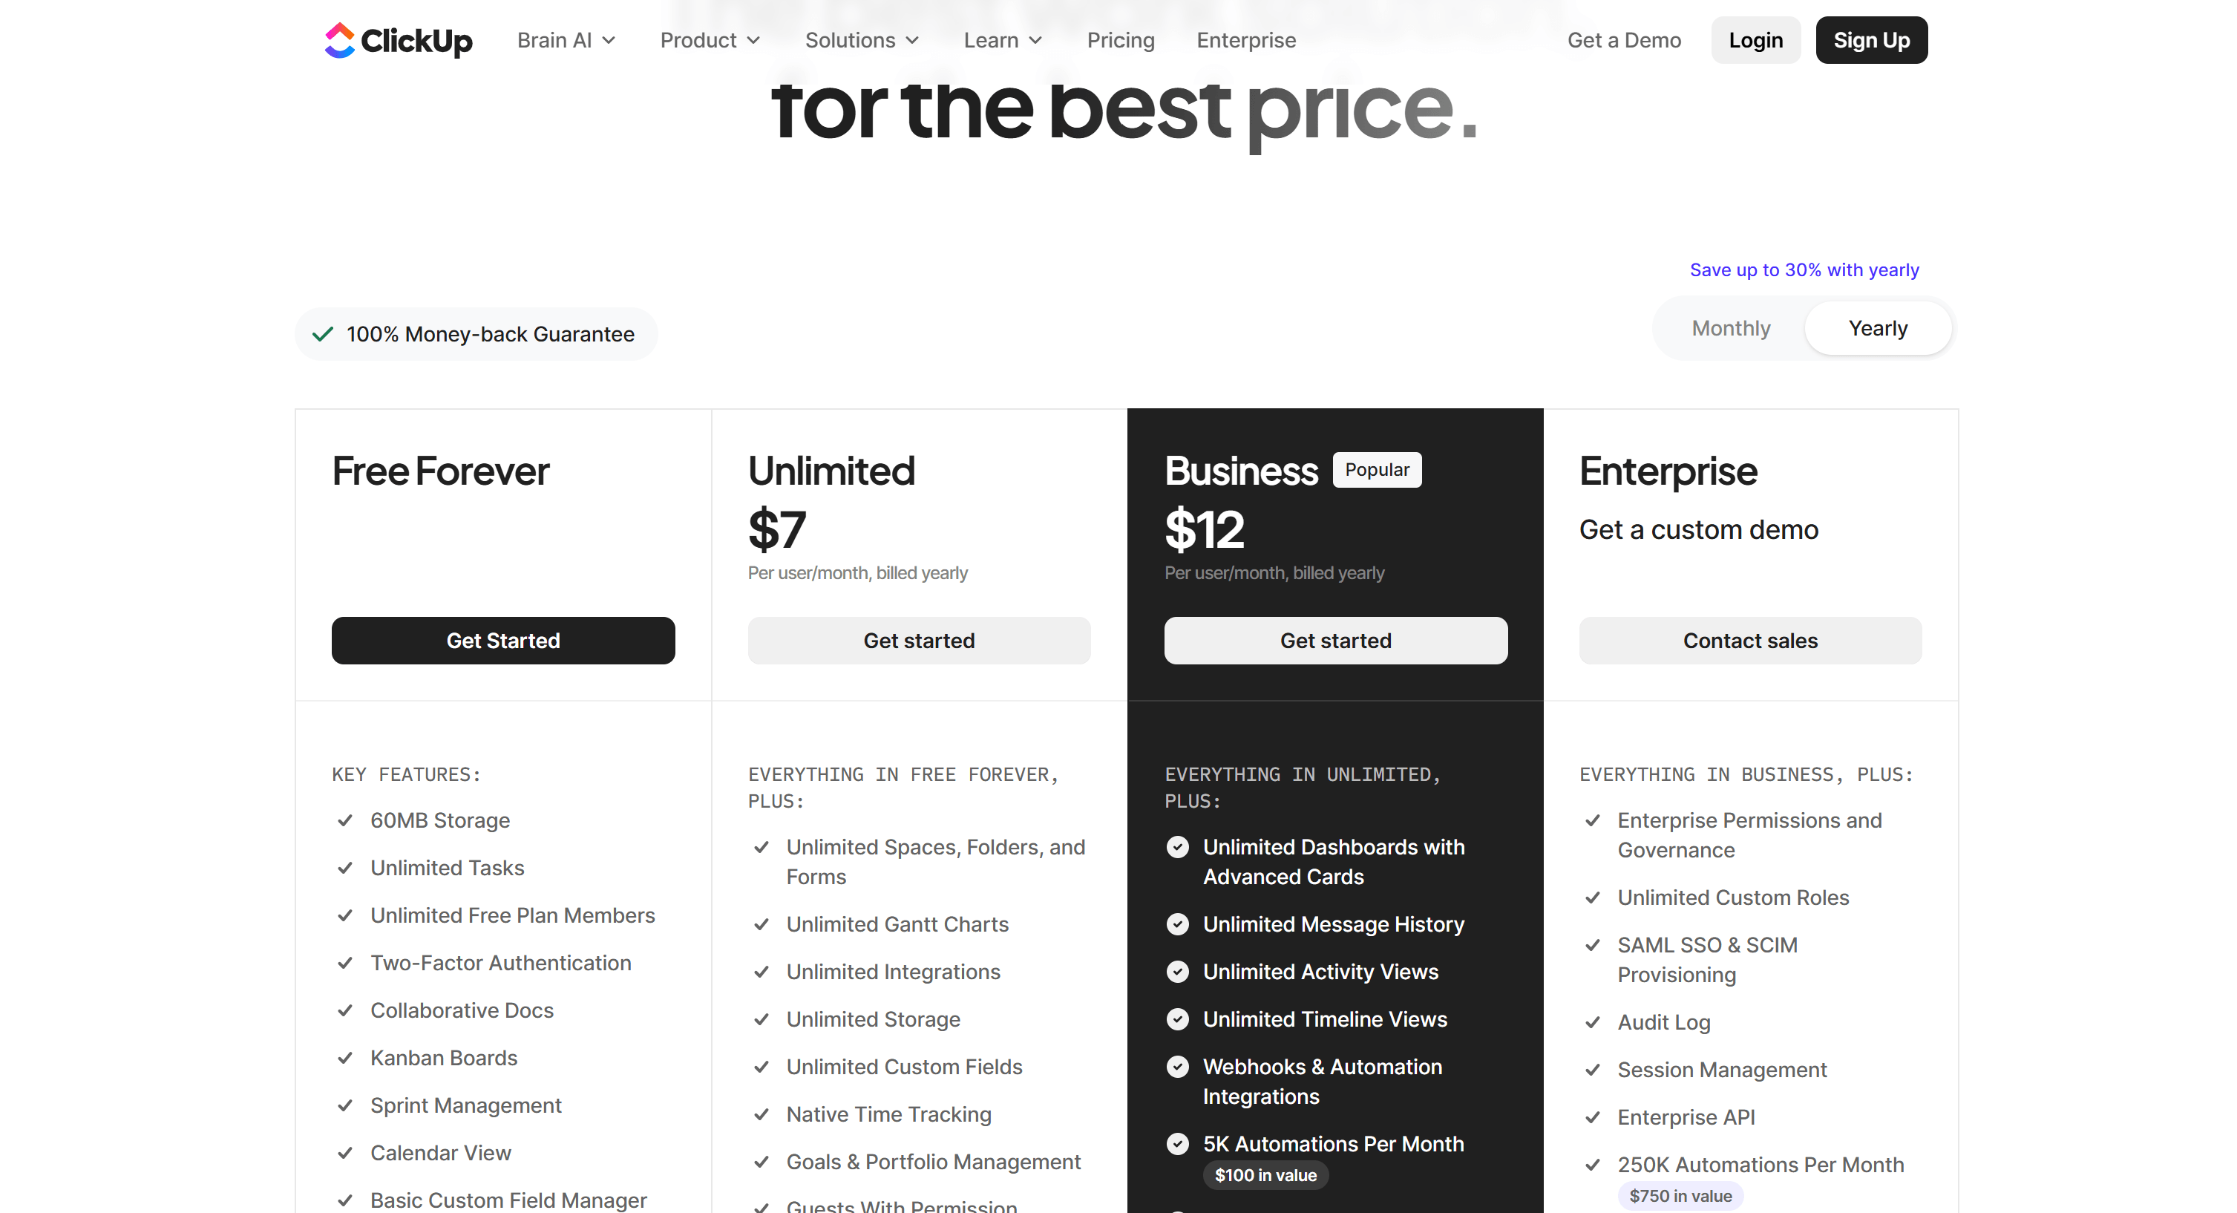
Task: Click Contact sales on Enterprise plan
Action: click(1749, 641)
